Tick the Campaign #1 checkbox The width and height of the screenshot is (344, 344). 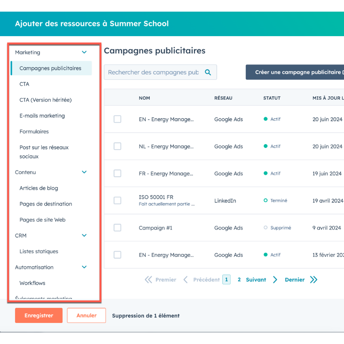point(117,228)
